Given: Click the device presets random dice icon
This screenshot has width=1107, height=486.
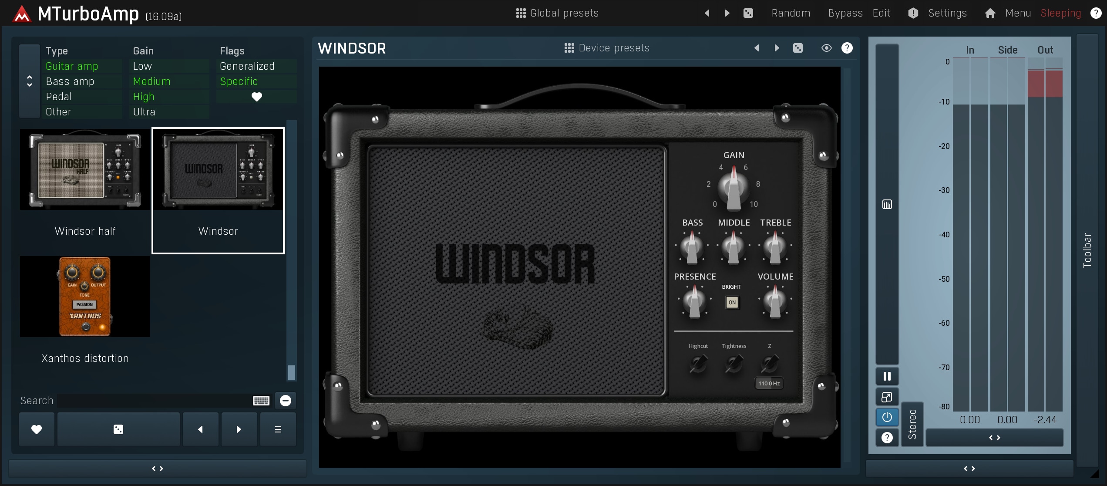Looking at the screenshot, I should coord(797,48).
